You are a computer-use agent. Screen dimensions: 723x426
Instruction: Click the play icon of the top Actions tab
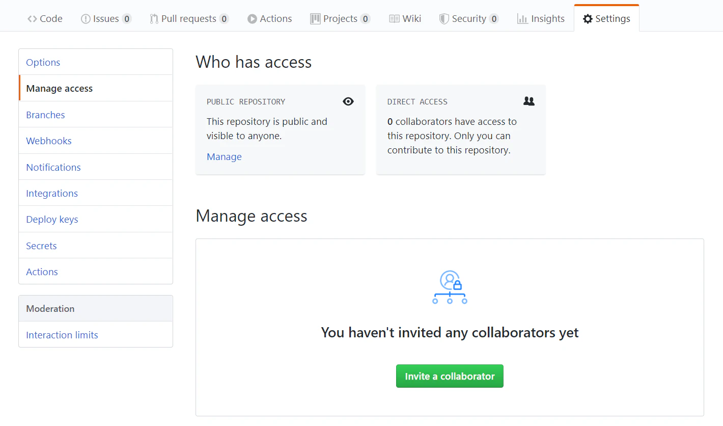pyautogui.click(x=252, y=19)
